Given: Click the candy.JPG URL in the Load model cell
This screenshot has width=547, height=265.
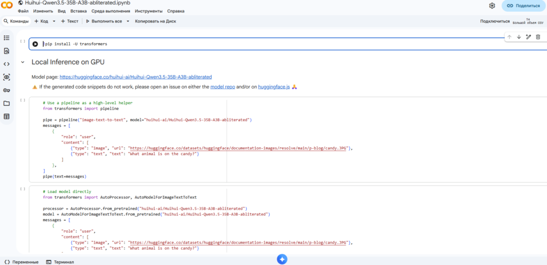Looking at the screenshot, I should pos(239,243).
